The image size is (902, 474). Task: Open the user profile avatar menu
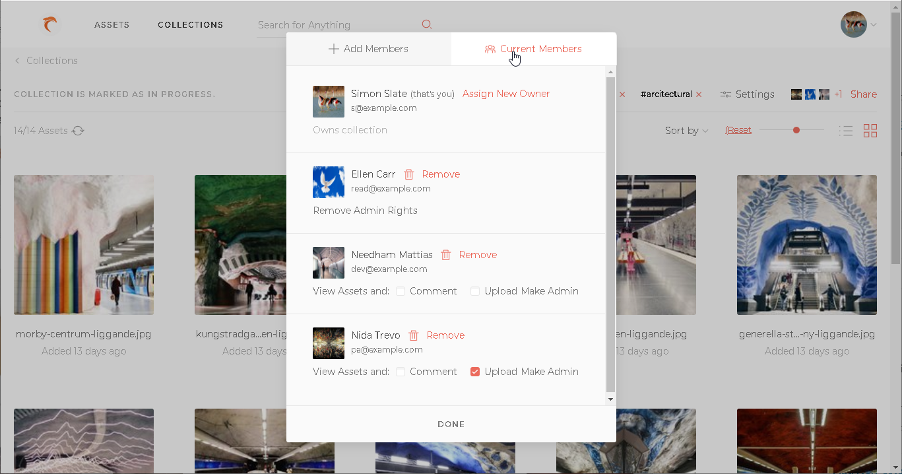854,25
